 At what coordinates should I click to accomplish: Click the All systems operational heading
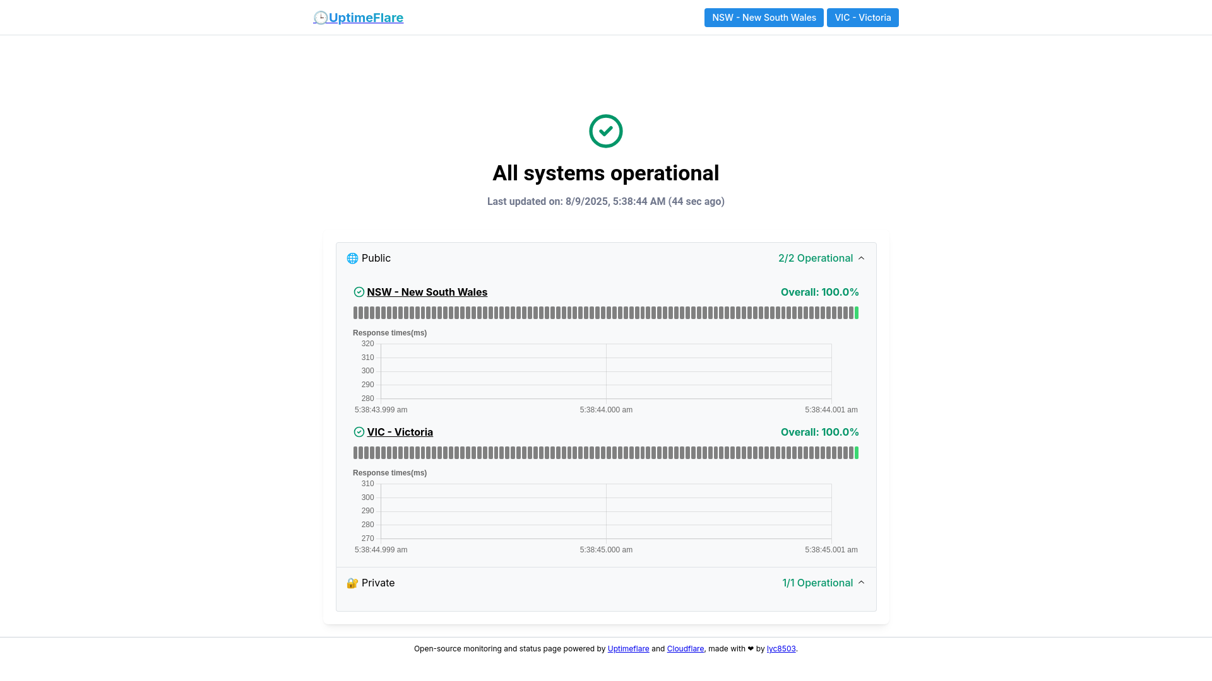(606, 173)
